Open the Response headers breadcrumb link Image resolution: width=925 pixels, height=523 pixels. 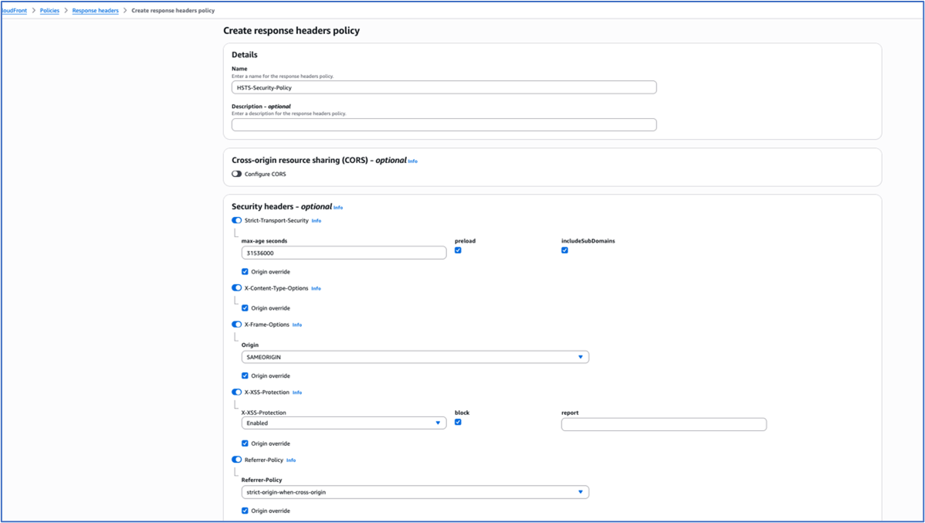tap(95, 10)
